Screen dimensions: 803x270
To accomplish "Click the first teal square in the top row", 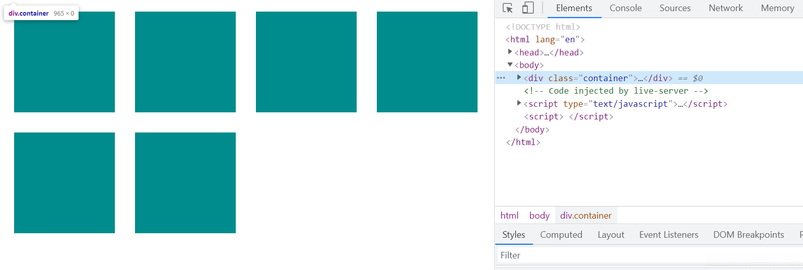I will (x=64, y=62).
